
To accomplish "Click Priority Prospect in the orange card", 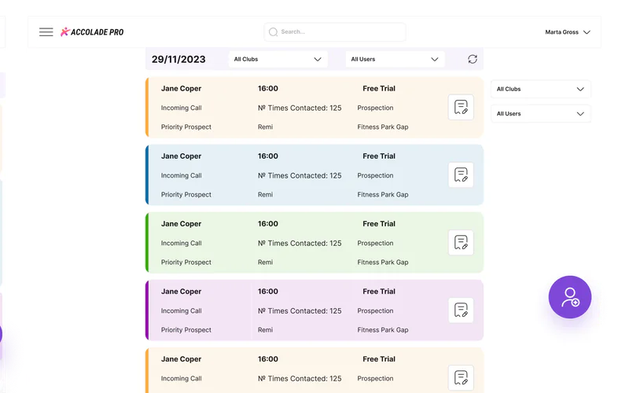I will click(x=186, y=127).
